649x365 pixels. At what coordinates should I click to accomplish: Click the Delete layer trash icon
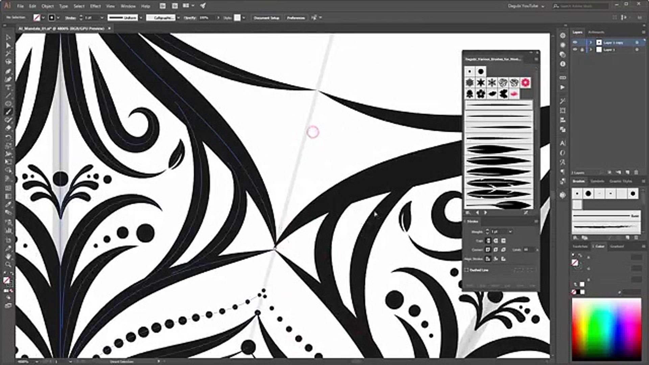(636, 172)
